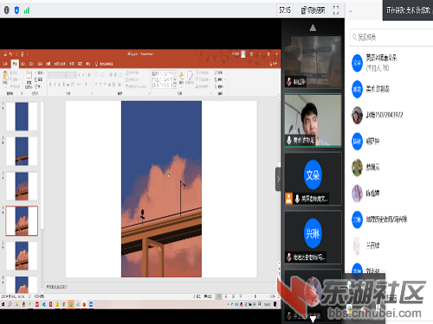Screen dimensions: 433x324
Task: Click the Comments button in status bar
Action: (208, 296)
